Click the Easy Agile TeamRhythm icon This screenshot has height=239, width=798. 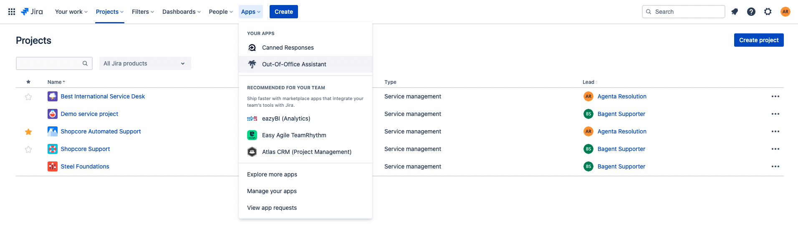(x=252, y=135)
